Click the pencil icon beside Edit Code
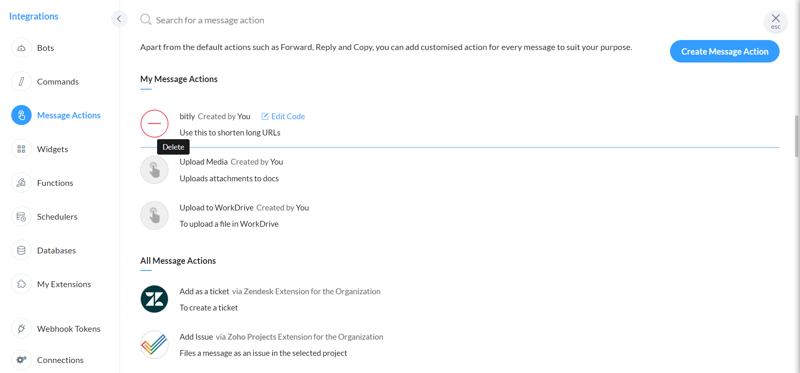Screen dimensions: 800x373 [x=265, y=116]
